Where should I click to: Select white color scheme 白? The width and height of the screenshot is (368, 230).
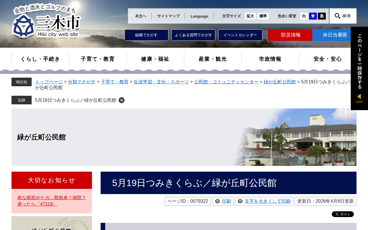[x=304, y=16]
